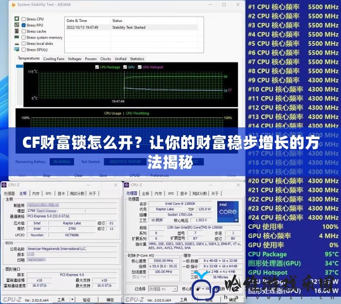341x304 pixels.
Task: Click the memory module icon beside Stress system memory
Action: tap(17, 37)
